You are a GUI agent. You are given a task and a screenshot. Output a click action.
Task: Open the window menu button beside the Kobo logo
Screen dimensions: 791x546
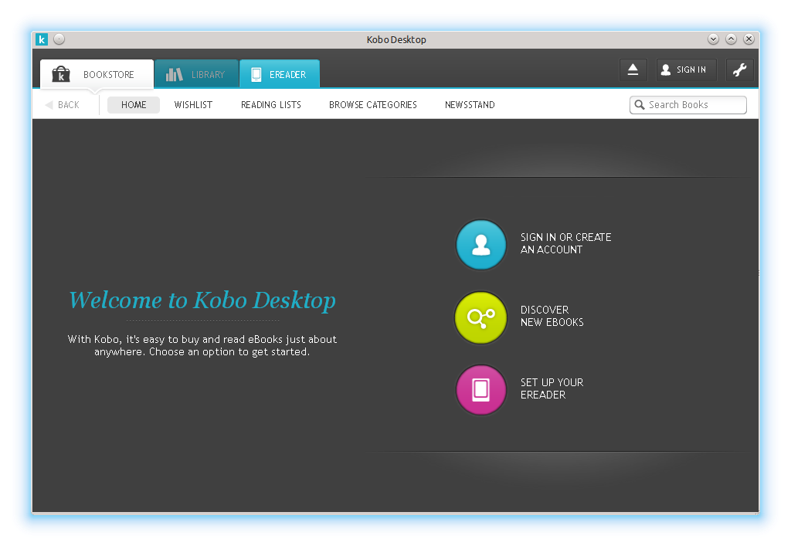pos(58,39)
